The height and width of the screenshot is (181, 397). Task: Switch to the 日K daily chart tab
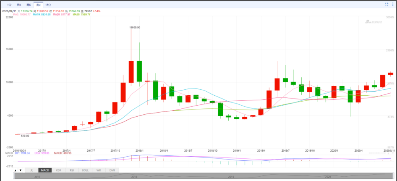point(19,4)
